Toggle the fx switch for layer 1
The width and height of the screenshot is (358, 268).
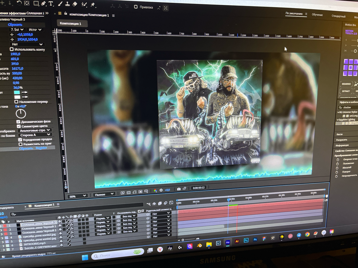(72, 221)
